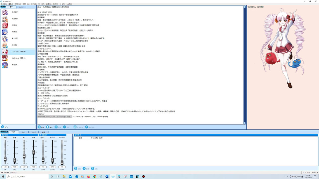The height and width of the screenshot is (179, 319).
Task: Focus the 短ポーズ value field showing 150
Action: [x=43, y=167]
